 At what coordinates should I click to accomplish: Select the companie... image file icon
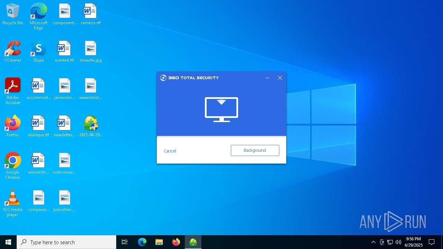(x=38, y=201)
